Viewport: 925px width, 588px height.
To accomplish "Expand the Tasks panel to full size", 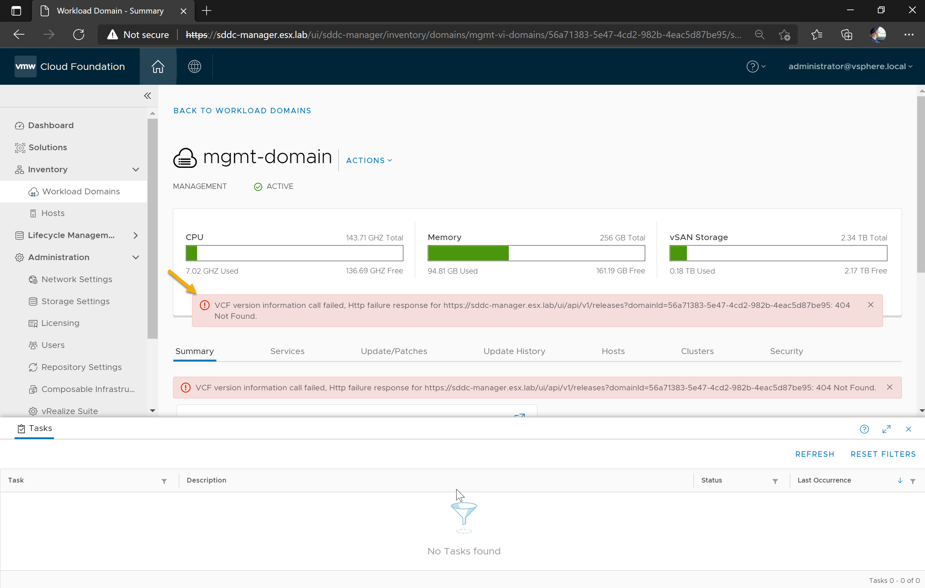I will (x=887, y=429).
